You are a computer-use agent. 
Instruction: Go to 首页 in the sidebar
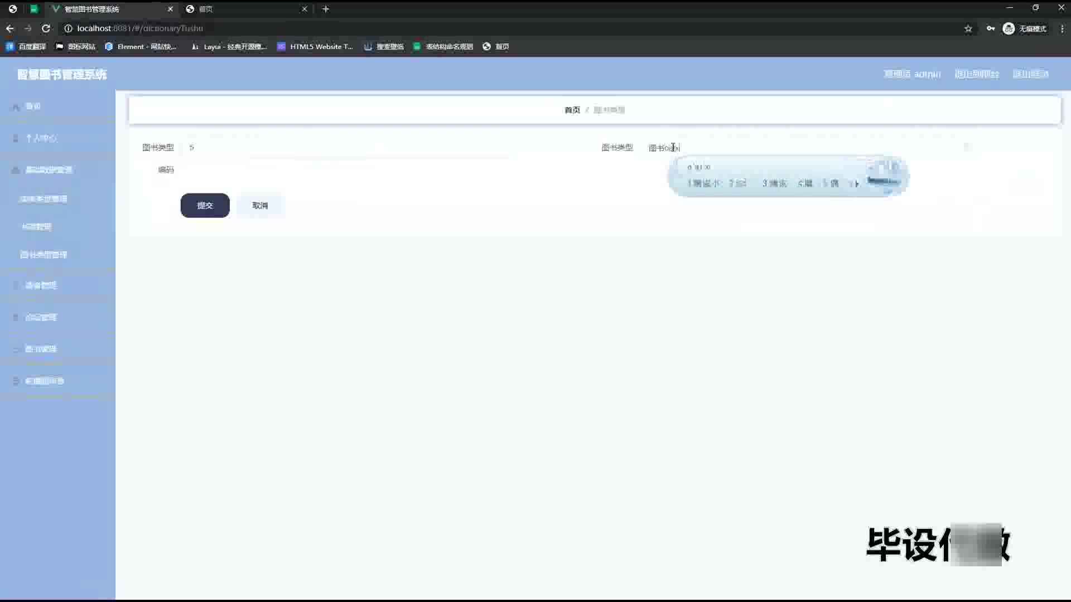pyautogui.click(x=33, y=106)
